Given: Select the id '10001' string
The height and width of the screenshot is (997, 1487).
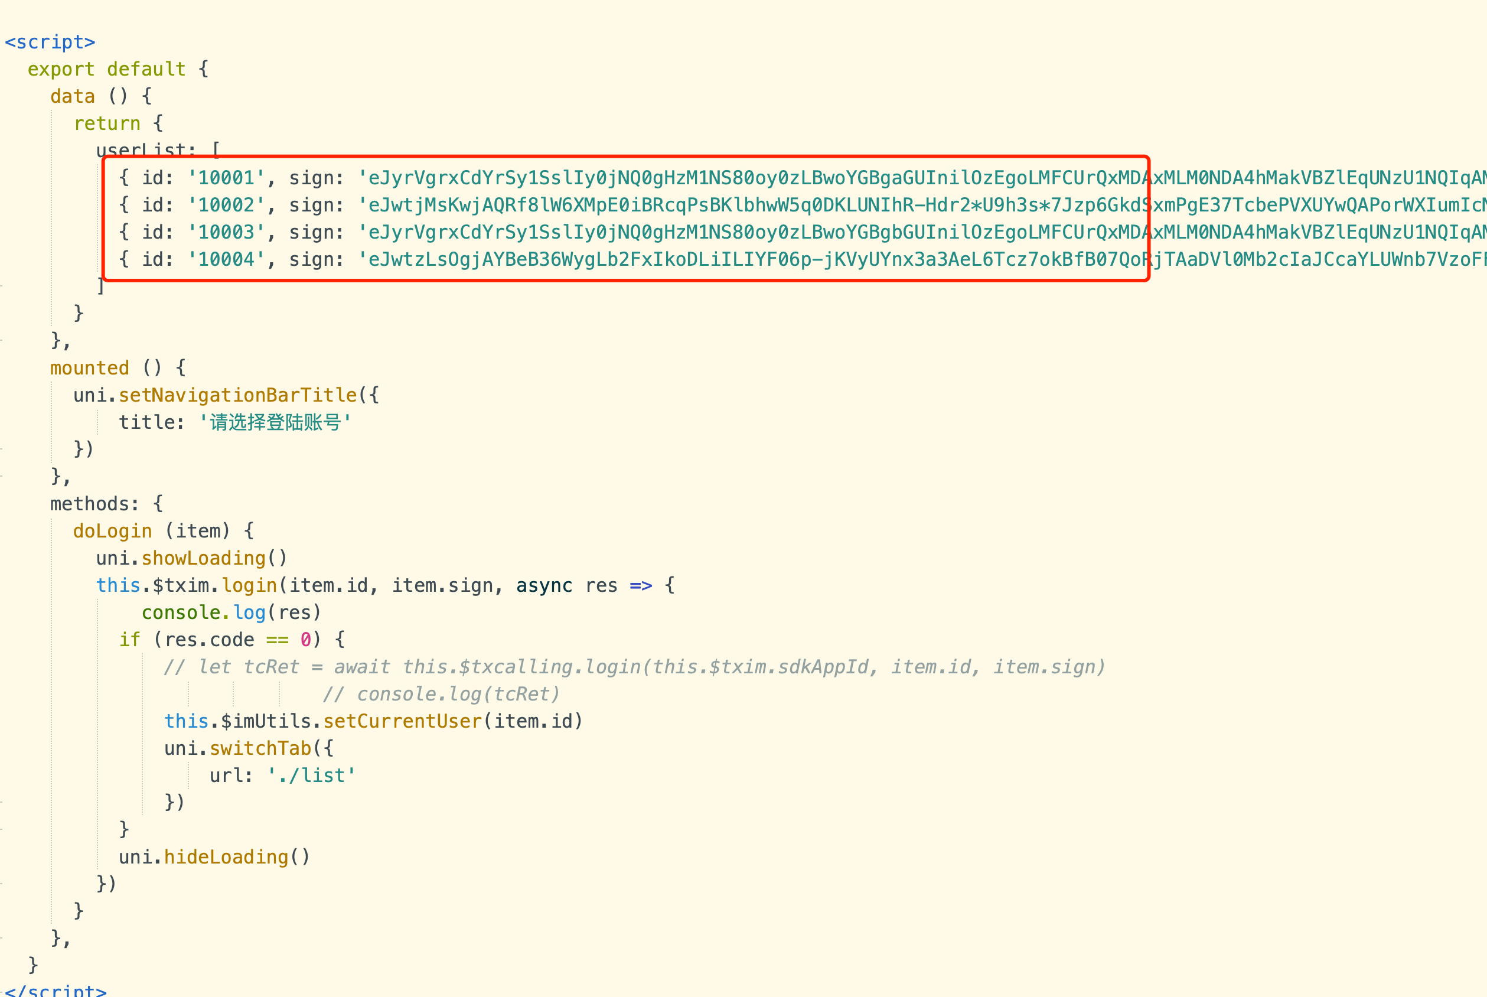Looking at the screenshot, I should [226, 178].
